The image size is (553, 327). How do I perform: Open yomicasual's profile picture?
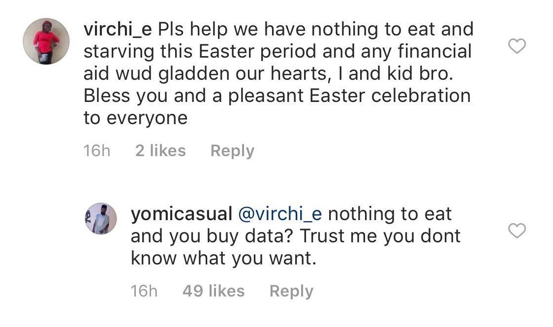(x=102, y=218)
